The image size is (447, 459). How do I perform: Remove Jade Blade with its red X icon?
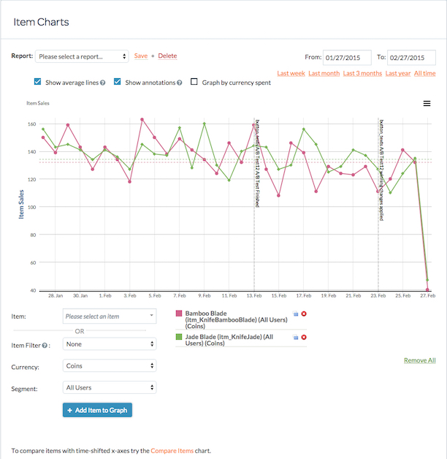point(304,337)
